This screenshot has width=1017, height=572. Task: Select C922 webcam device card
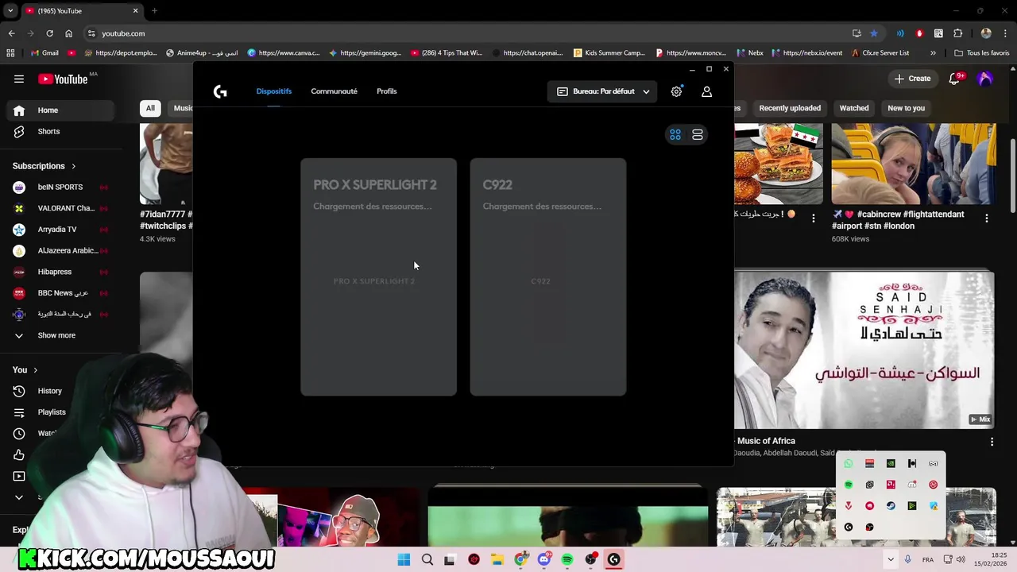[x=548, y=276]
